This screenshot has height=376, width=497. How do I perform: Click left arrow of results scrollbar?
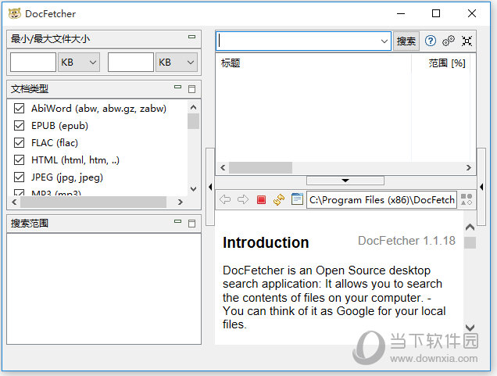(x=223, y=168)
